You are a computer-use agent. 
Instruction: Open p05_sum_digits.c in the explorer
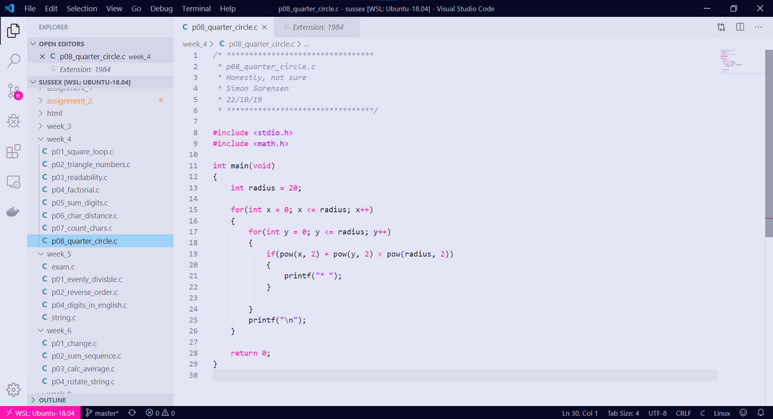[x=79, y=203]
